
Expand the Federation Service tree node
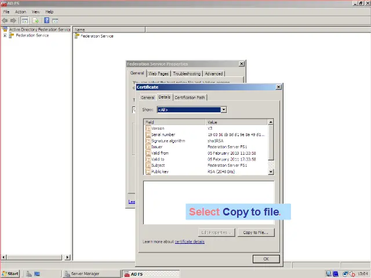(x=5, y=35)
